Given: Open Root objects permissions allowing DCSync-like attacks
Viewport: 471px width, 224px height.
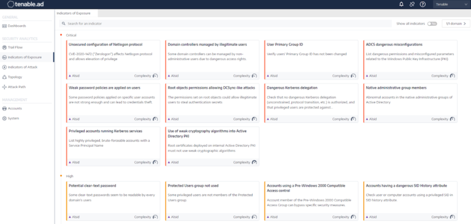Looking at the screenshot, I should (x=212, y=103).
